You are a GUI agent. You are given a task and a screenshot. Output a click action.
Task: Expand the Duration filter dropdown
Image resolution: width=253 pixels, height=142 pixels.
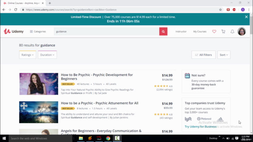47,55
